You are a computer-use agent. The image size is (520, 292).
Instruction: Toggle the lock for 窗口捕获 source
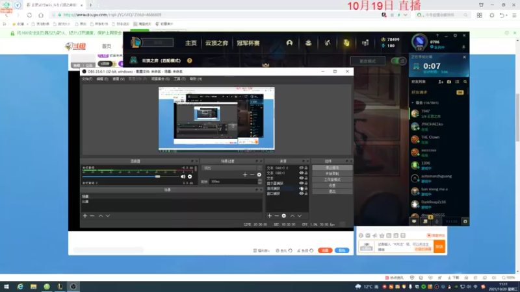pyautogui.click(x=306, y=193)
